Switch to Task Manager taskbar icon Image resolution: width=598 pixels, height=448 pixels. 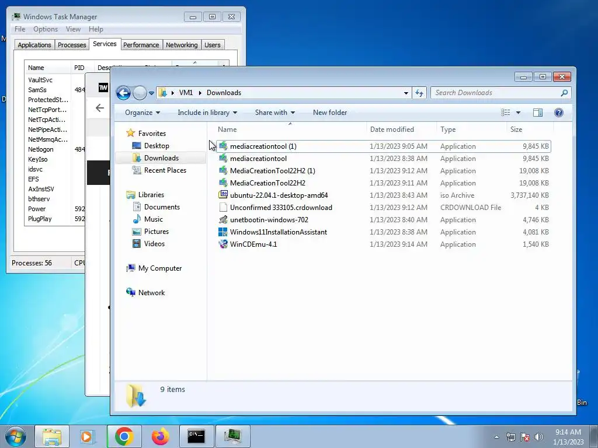(232, 436)
